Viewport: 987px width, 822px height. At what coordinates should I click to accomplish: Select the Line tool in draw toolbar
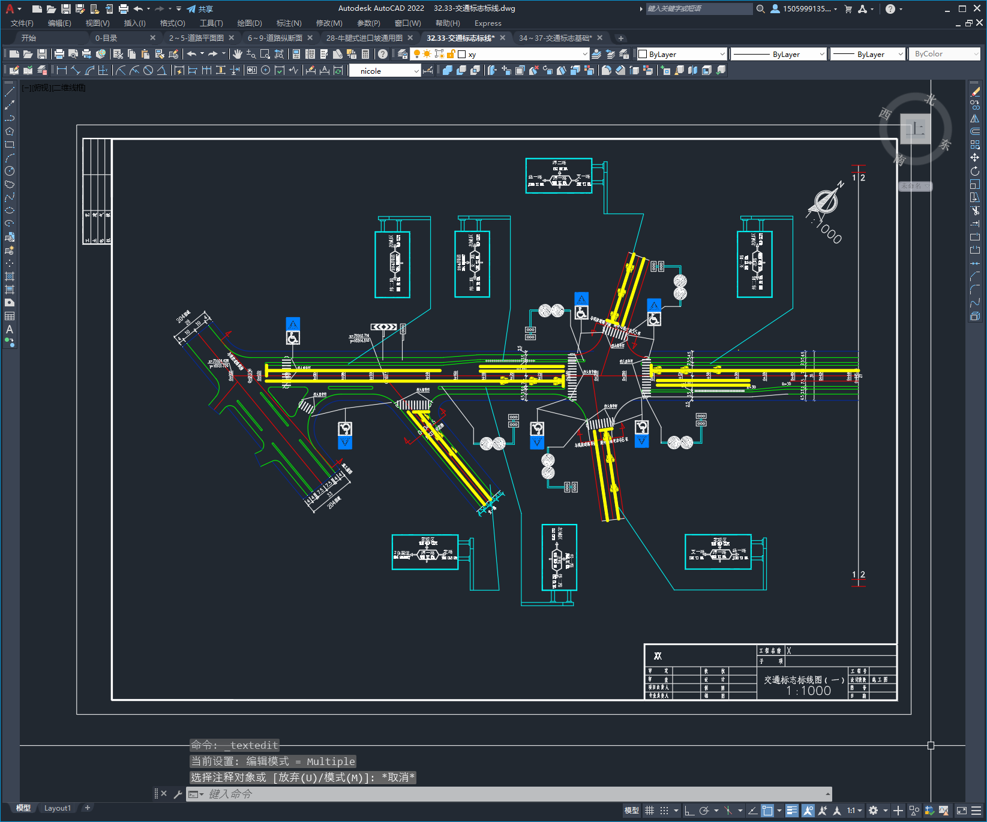10,92
